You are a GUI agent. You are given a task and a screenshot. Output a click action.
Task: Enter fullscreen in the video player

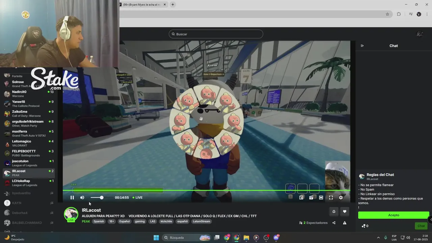[331, 197]
